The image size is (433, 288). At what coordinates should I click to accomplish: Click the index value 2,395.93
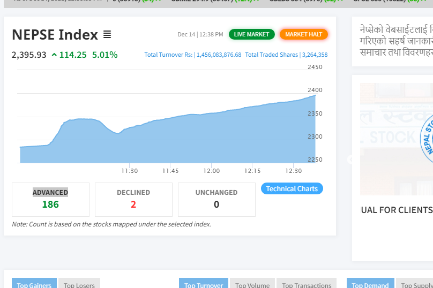pyautogui.click(x=29, y=55)
